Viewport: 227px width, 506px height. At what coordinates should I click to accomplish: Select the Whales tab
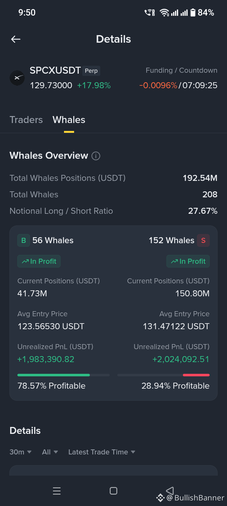click(69, 120)
